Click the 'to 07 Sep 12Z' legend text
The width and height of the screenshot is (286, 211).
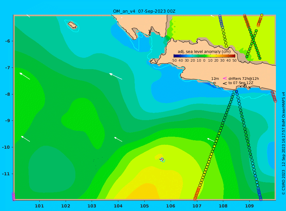241,83
